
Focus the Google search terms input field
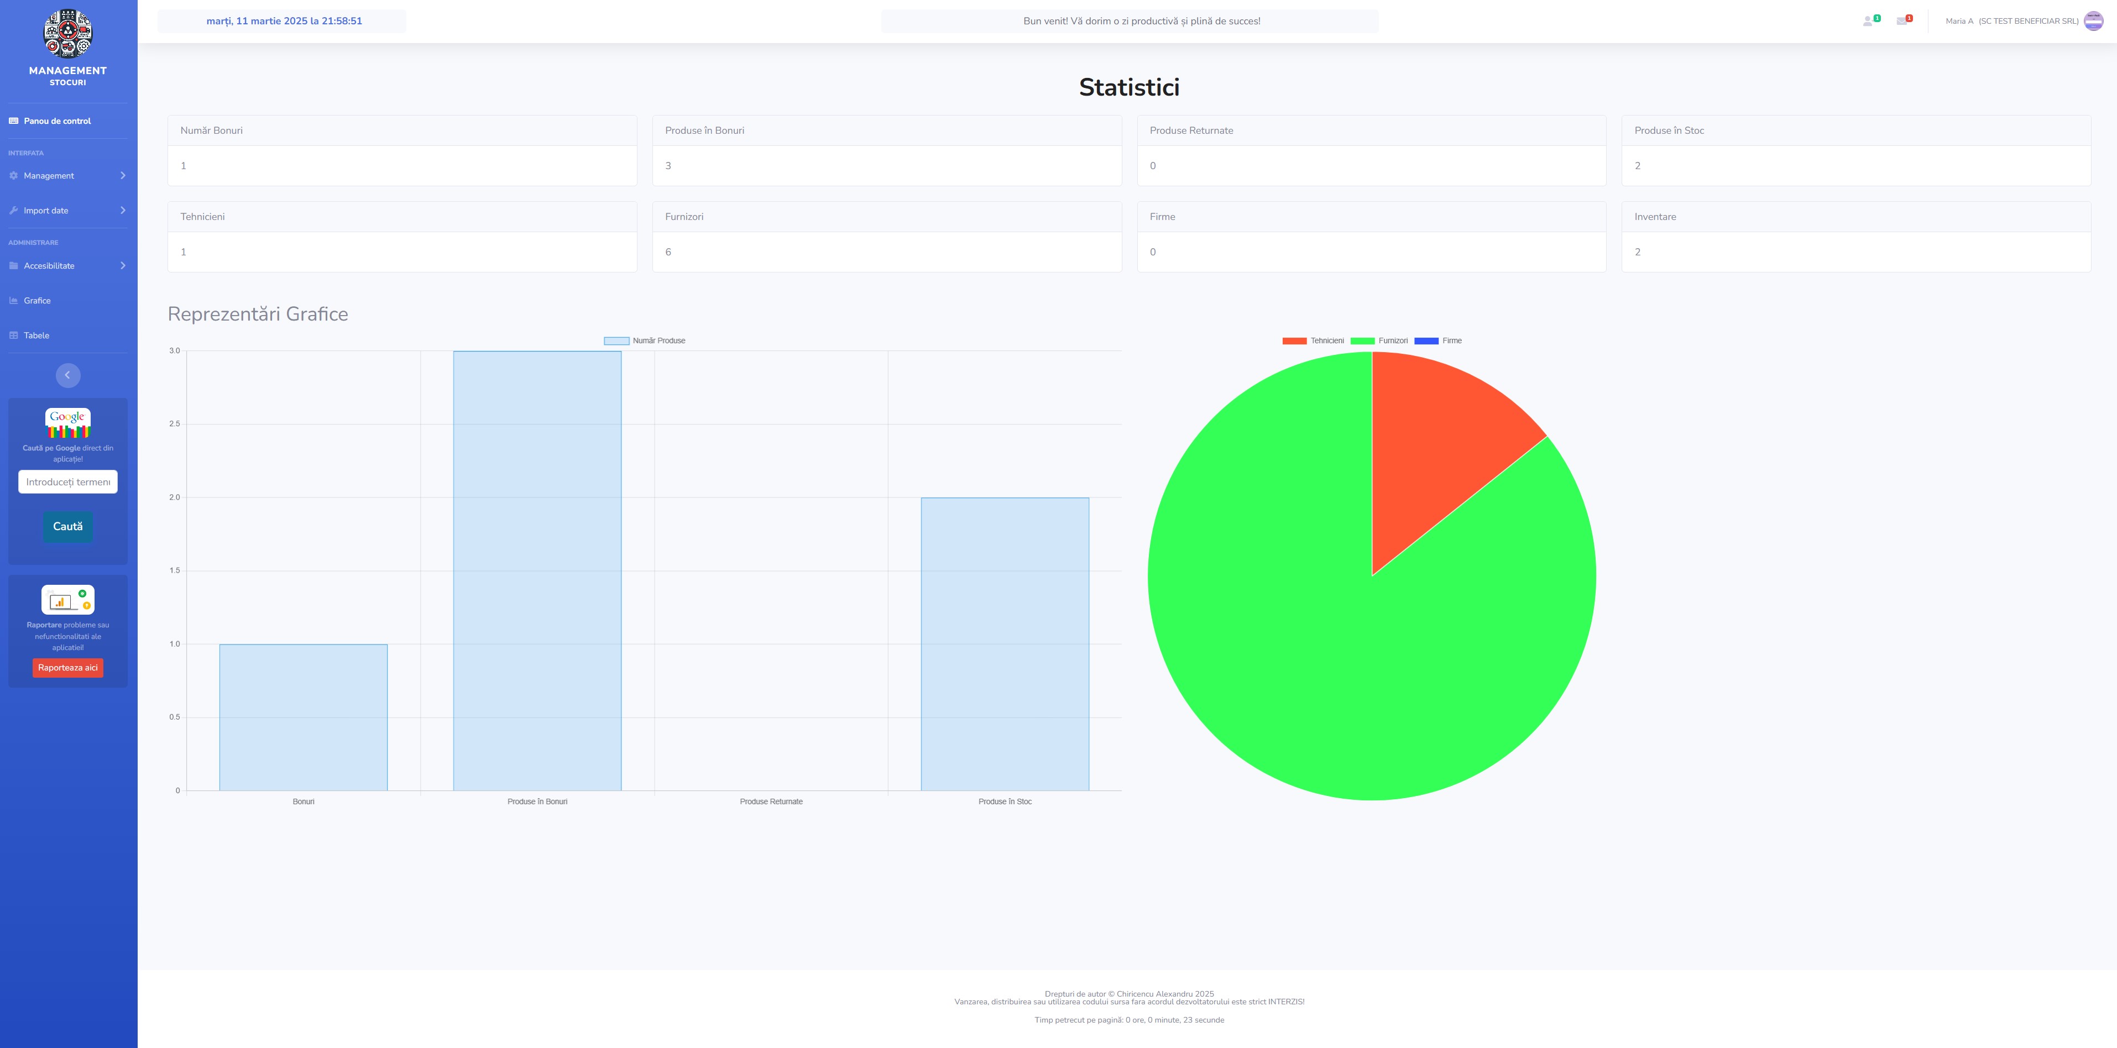click(67, 482)
